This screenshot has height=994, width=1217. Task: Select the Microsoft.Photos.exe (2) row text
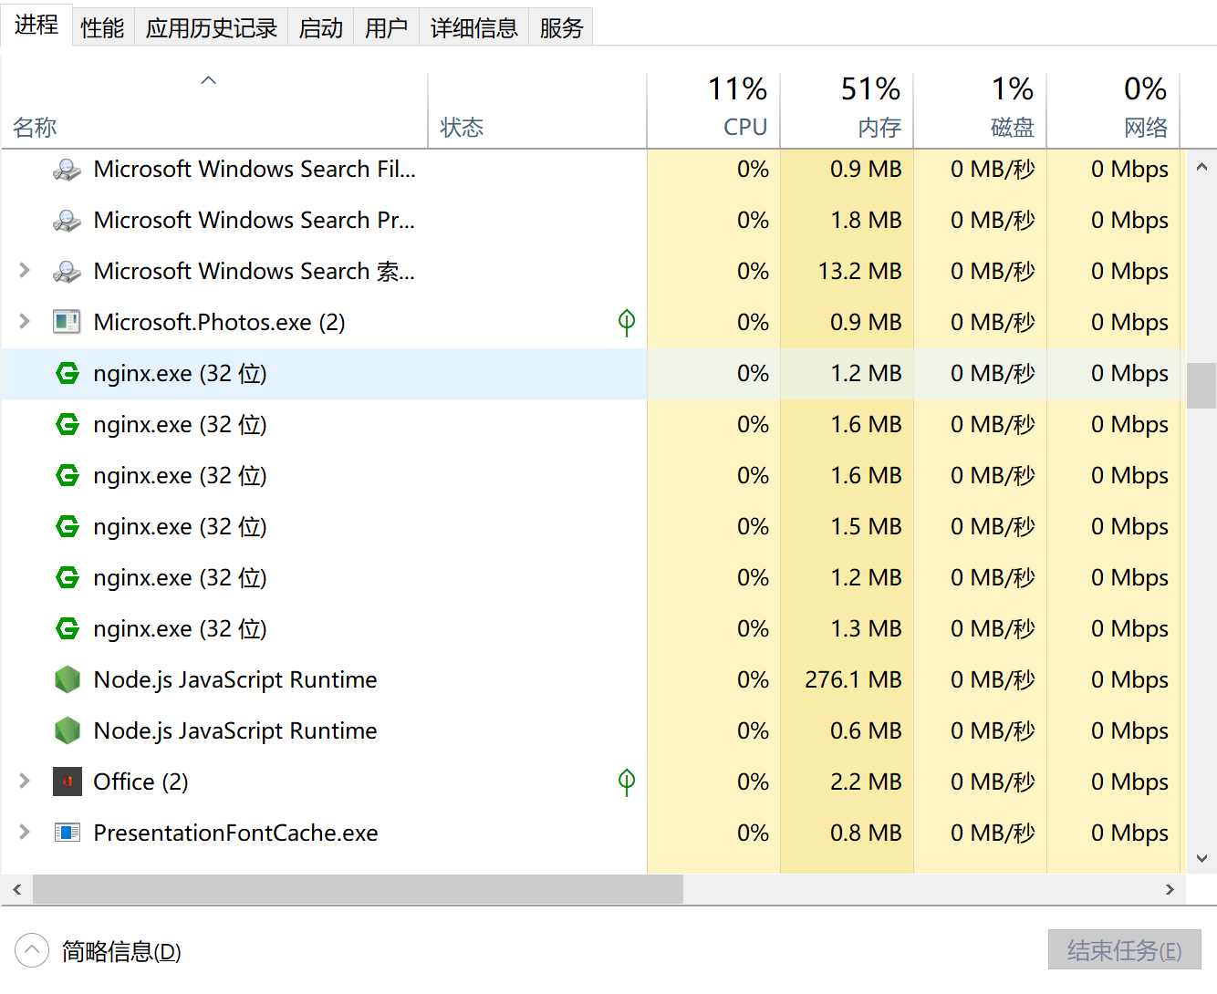219,323
